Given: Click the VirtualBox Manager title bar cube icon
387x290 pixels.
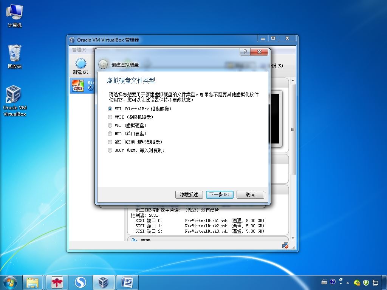Looking at the screenshot, I should (x=72, y=40).
